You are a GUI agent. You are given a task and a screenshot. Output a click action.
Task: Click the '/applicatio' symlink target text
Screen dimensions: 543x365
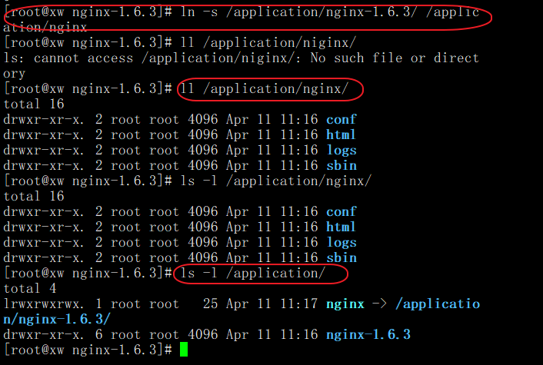pyautogui.click(x=438, y=304)
